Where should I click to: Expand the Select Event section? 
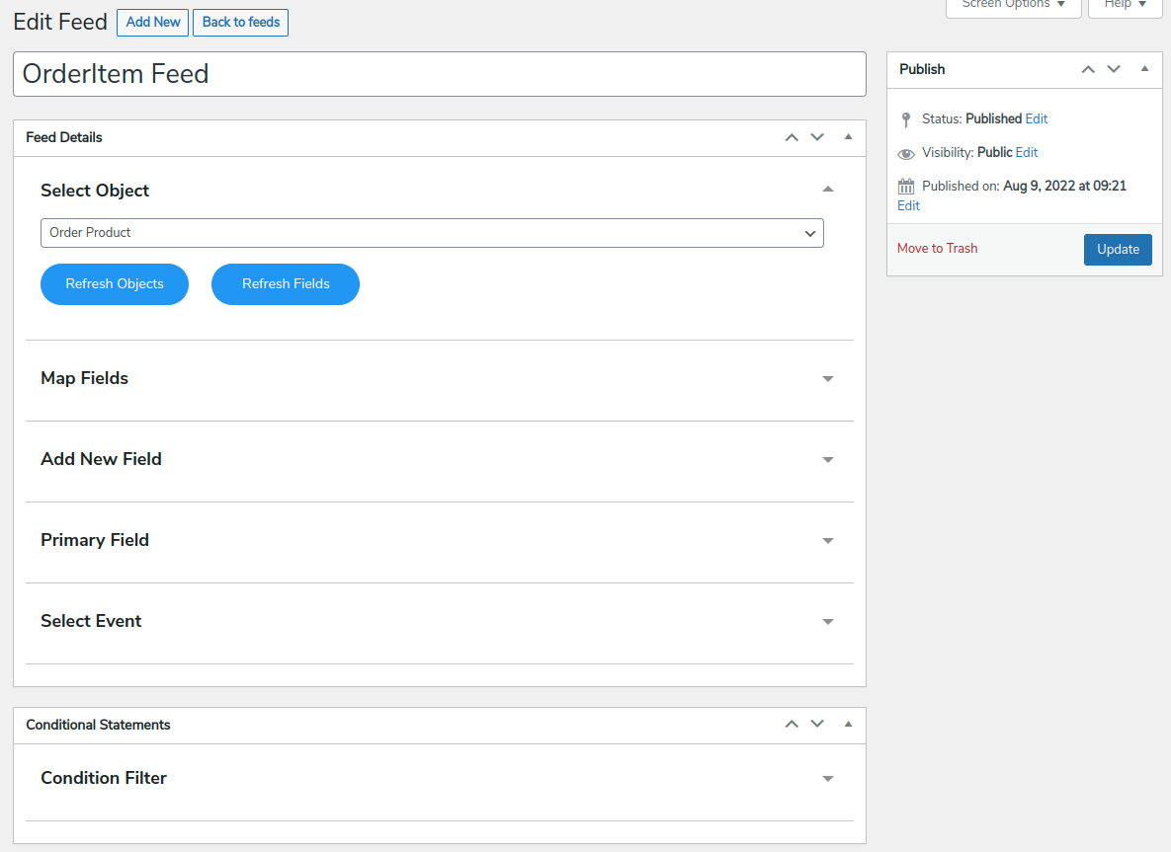(x=828, y=621)
